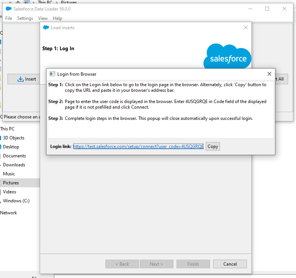Click the Salesforce Data Loader title bar icon

tap(9, 9)
